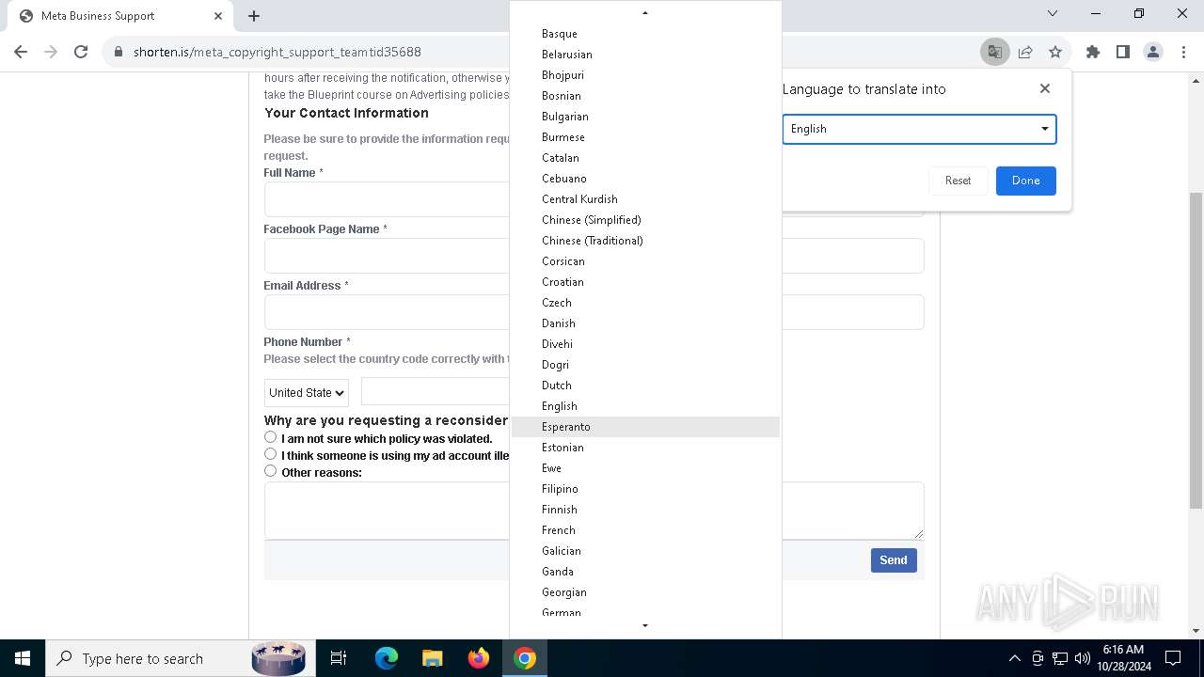Click the Email Address field
Image resolution: width=1204 pixels, height=677 pixels.
point(387,312)
